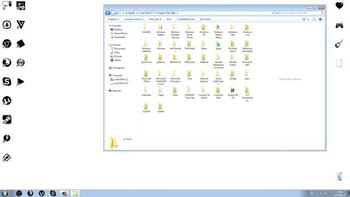Viewport: 350px width, 197px height.
Task: Open the Windows Sidebar folder
Action: click(x=161, y=30)
